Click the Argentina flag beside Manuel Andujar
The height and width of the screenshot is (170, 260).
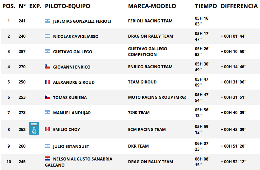coord(47,112)
